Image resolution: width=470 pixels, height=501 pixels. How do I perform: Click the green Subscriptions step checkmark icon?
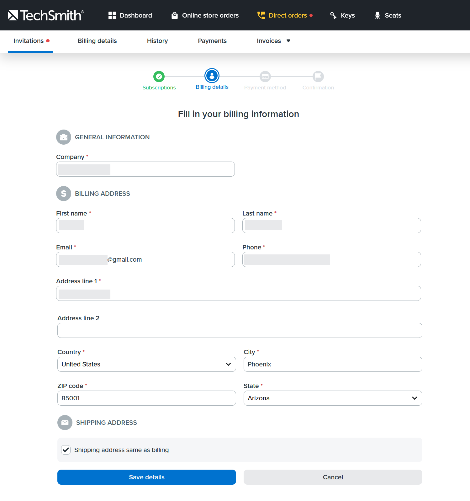click(159, 76)
